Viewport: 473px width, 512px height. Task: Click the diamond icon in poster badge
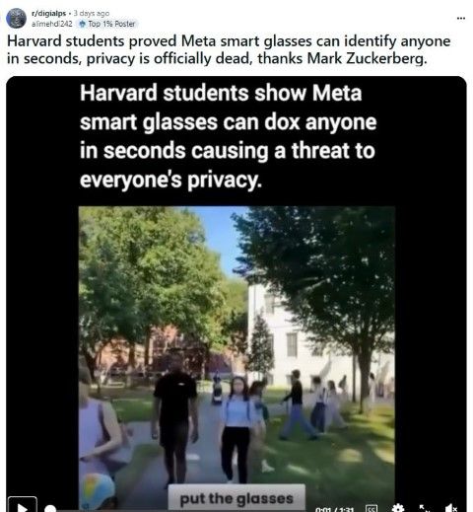(x=83, y=24)
